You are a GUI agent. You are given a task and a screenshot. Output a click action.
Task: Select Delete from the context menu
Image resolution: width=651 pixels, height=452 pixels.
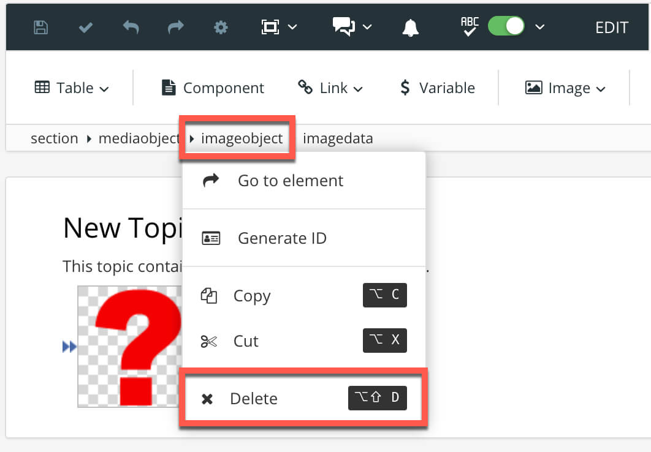(254, 398)
